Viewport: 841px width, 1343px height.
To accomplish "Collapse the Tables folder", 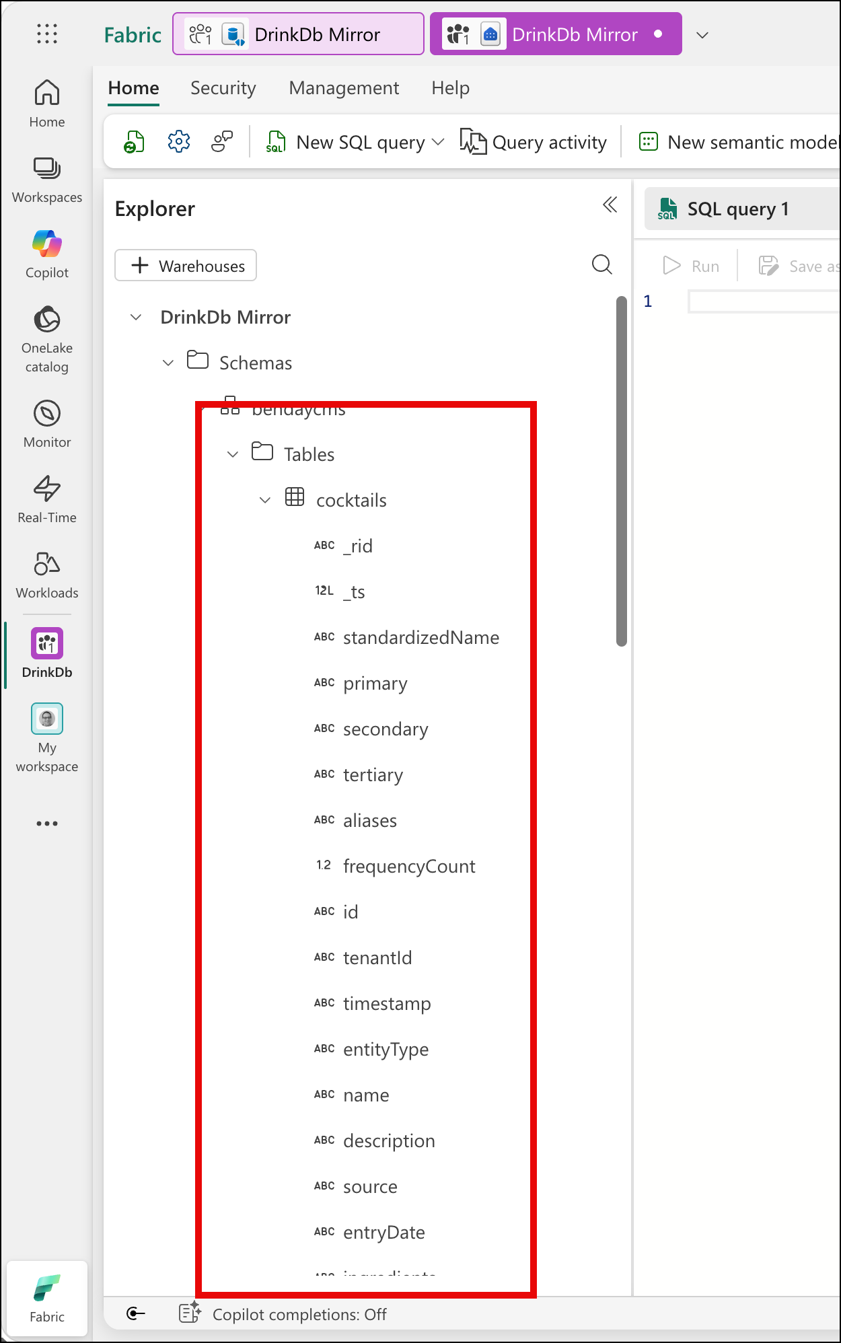I will click(x=233, y=454).
